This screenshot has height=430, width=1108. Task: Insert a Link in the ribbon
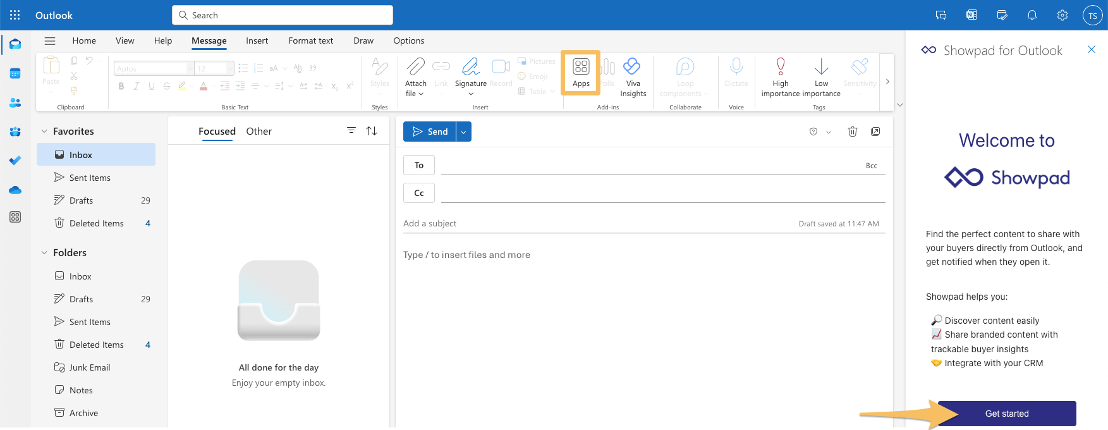(x=441, y=73)
